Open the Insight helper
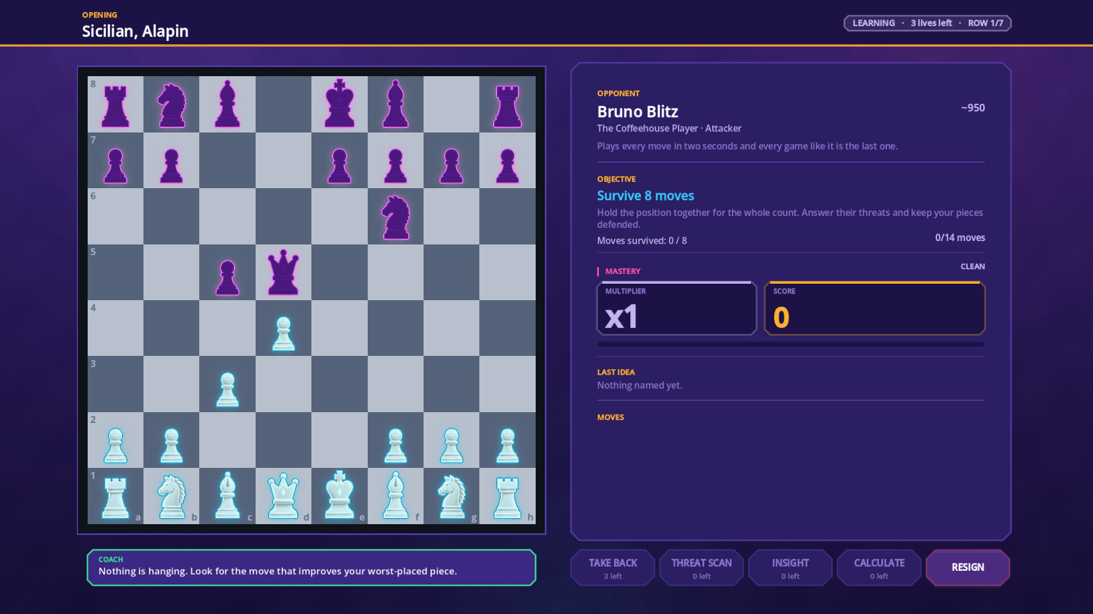The height and width of the screenshot is (614, 1093). coord(790,567)
